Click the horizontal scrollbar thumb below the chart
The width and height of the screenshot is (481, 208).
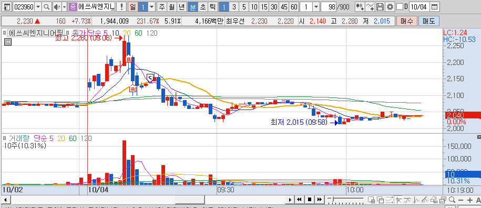[190, 200]
